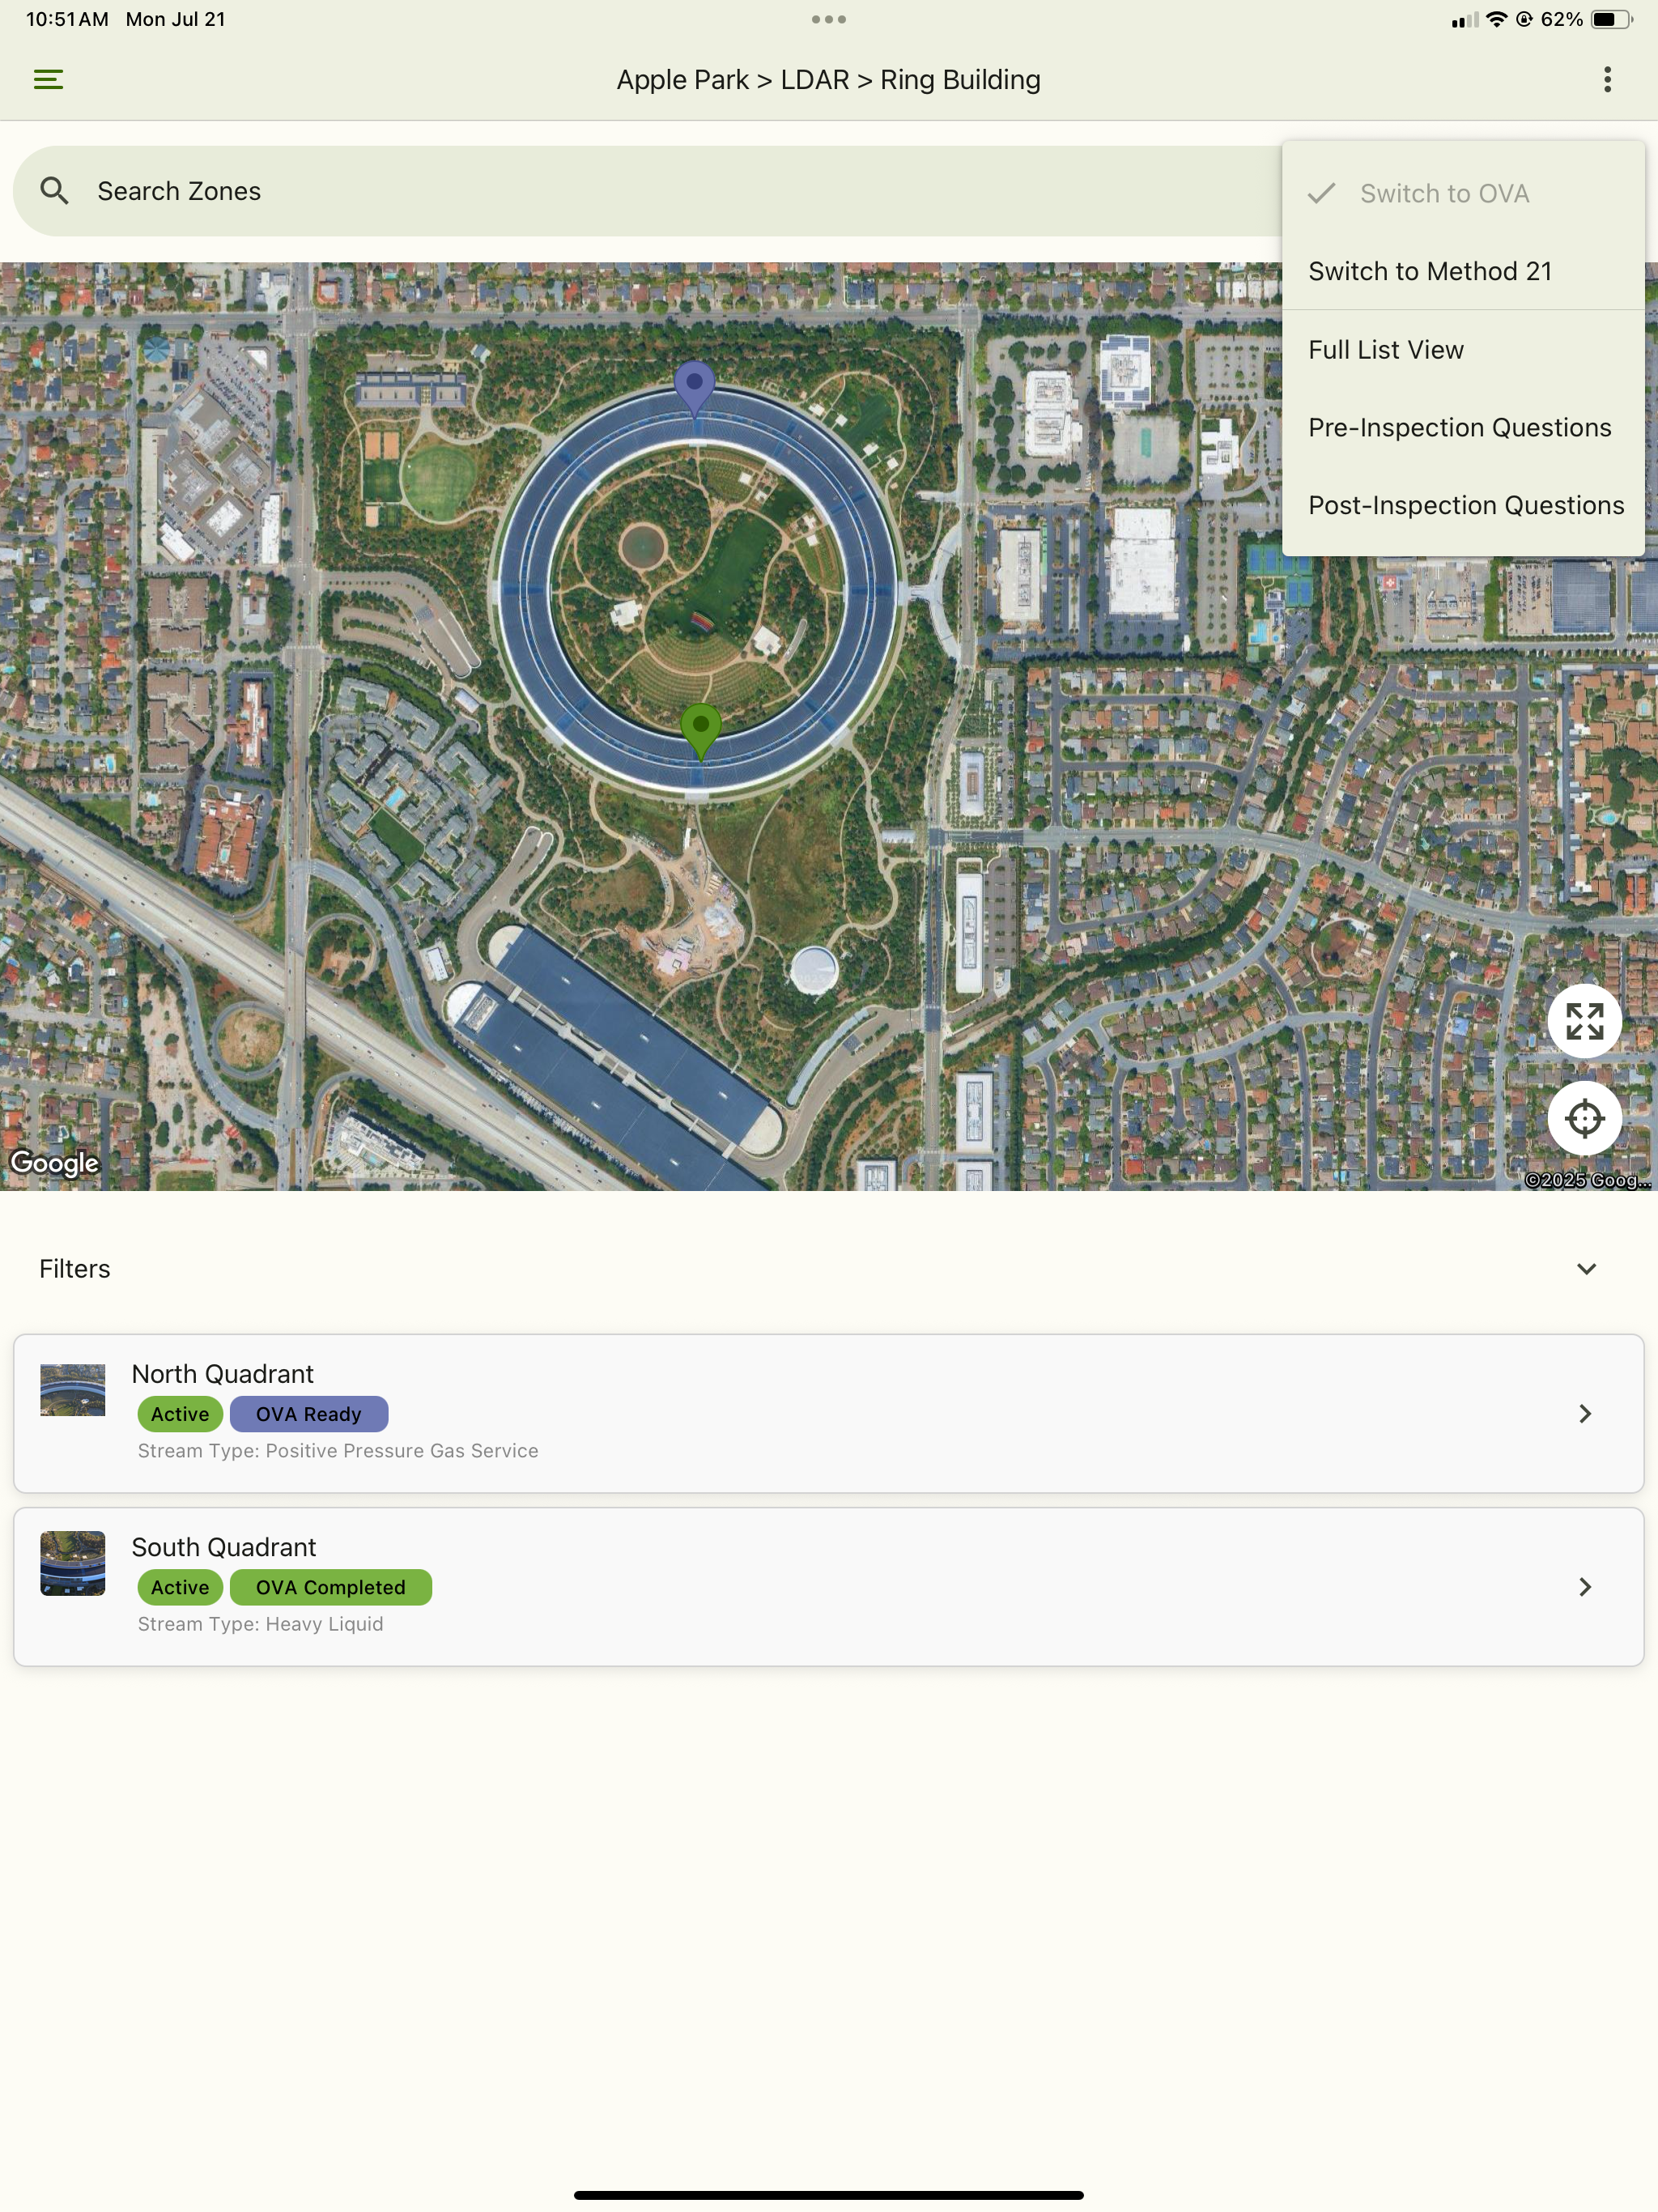
Task: Tap South Quadrant's Active badge
Action: tap(180, 1587)
